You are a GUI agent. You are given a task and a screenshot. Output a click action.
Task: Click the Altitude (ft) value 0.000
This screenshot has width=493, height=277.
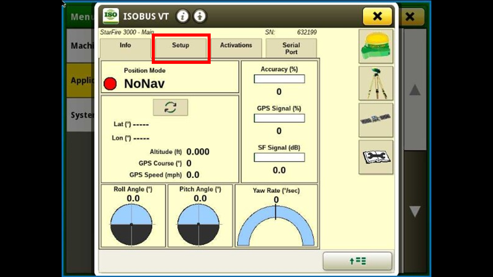tap(198, 152)
